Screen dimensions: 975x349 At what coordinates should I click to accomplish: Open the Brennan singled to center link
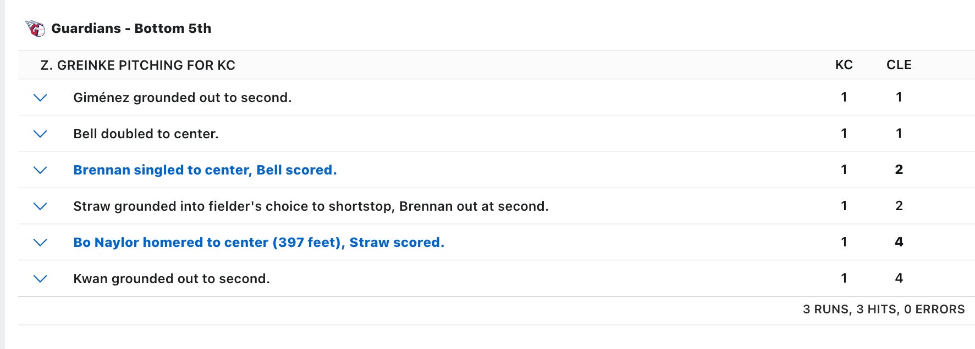click(x=205, y=170)
